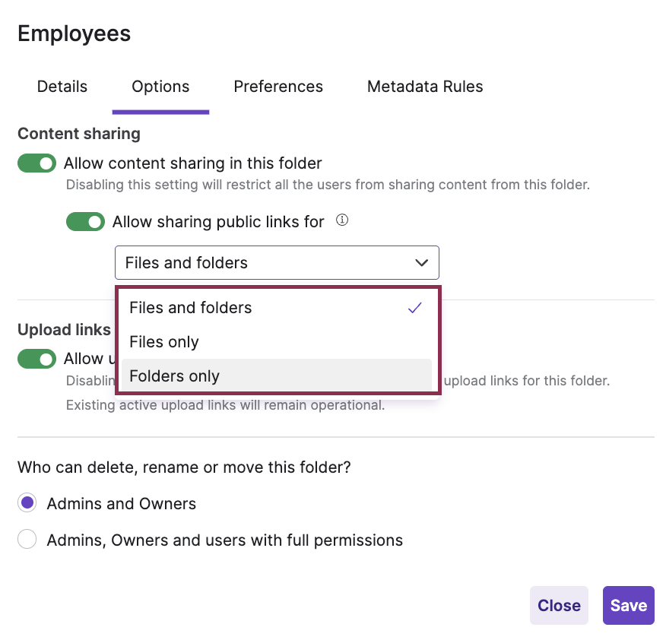This screenshot has width=666, height=640.
Task: Click the Employees dialog title
Action: point(75,33)
